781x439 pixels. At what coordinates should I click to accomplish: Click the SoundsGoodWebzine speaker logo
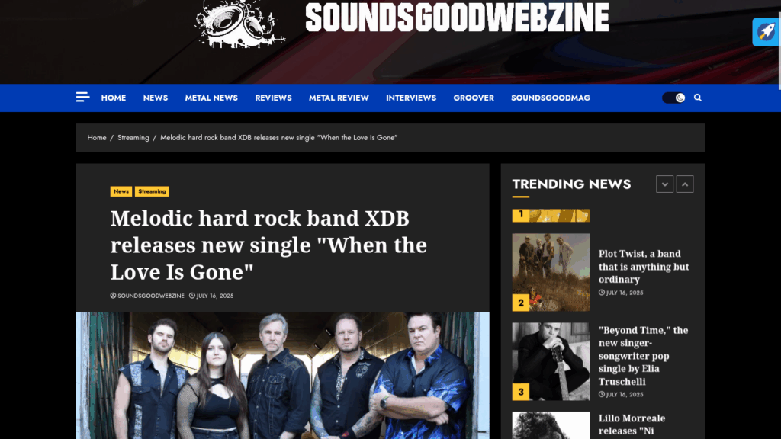(x=239, y=24)
